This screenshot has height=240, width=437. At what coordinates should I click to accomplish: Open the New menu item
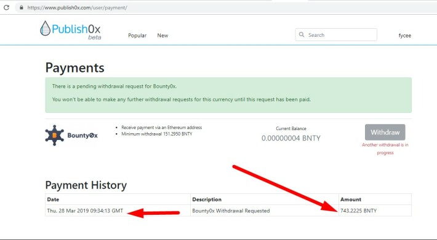(x=162, y=36)
